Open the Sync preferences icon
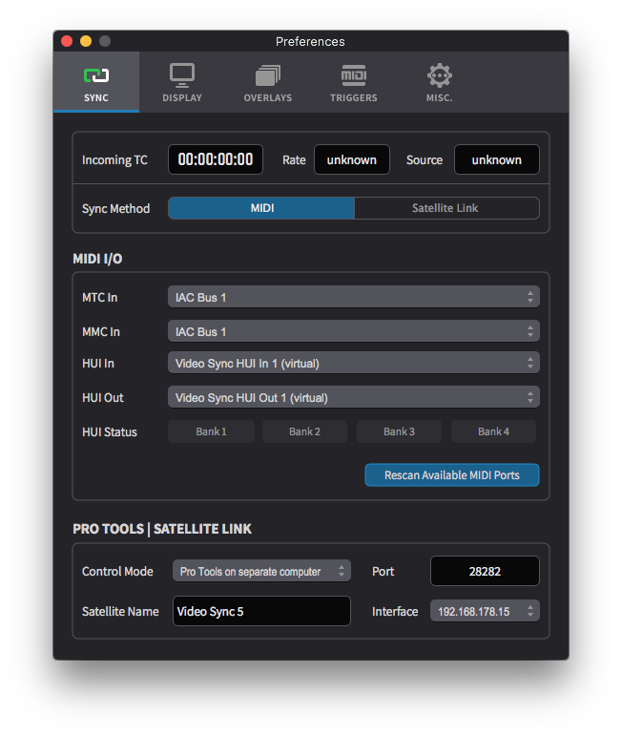 click(95, 75)
